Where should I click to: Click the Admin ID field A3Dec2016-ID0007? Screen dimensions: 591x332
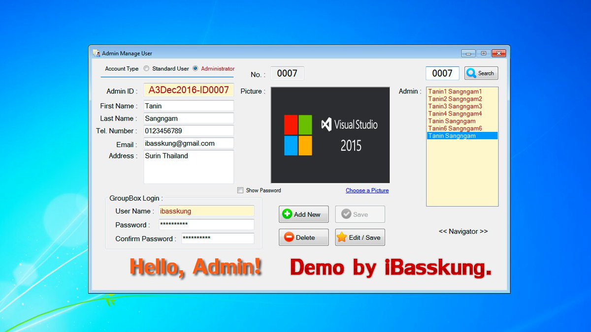tap(189, 90)
